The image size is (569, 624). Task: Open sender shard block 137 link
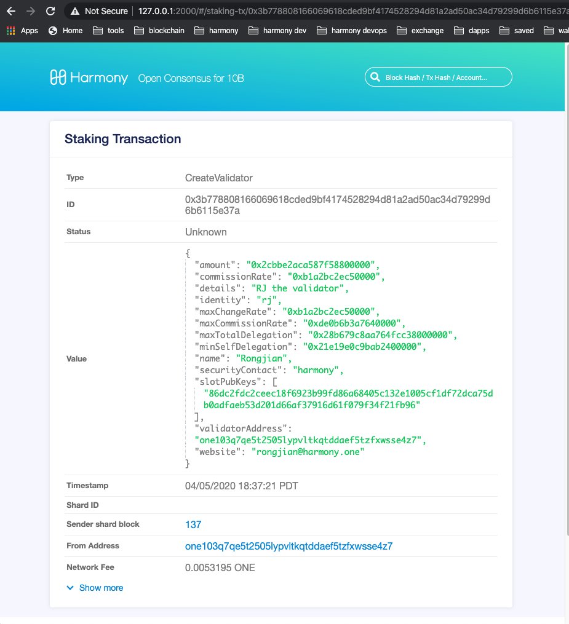point(193,524)
